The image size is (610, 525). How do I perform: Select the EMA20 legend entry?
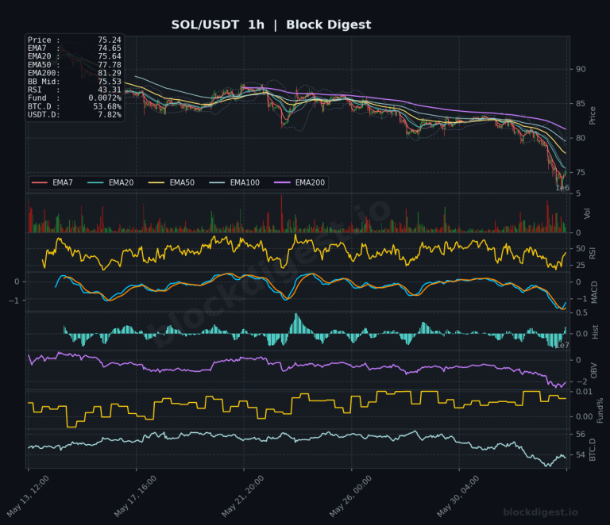click(x=110, y=182)
